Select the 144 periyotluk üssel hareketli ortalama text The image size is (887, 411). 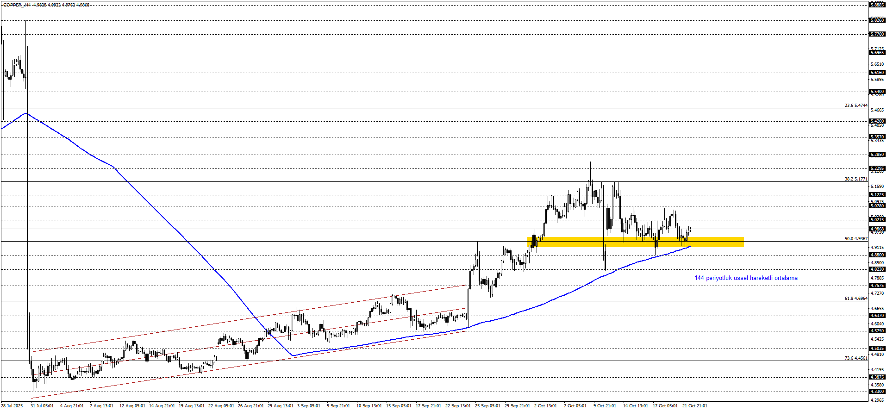746,278
